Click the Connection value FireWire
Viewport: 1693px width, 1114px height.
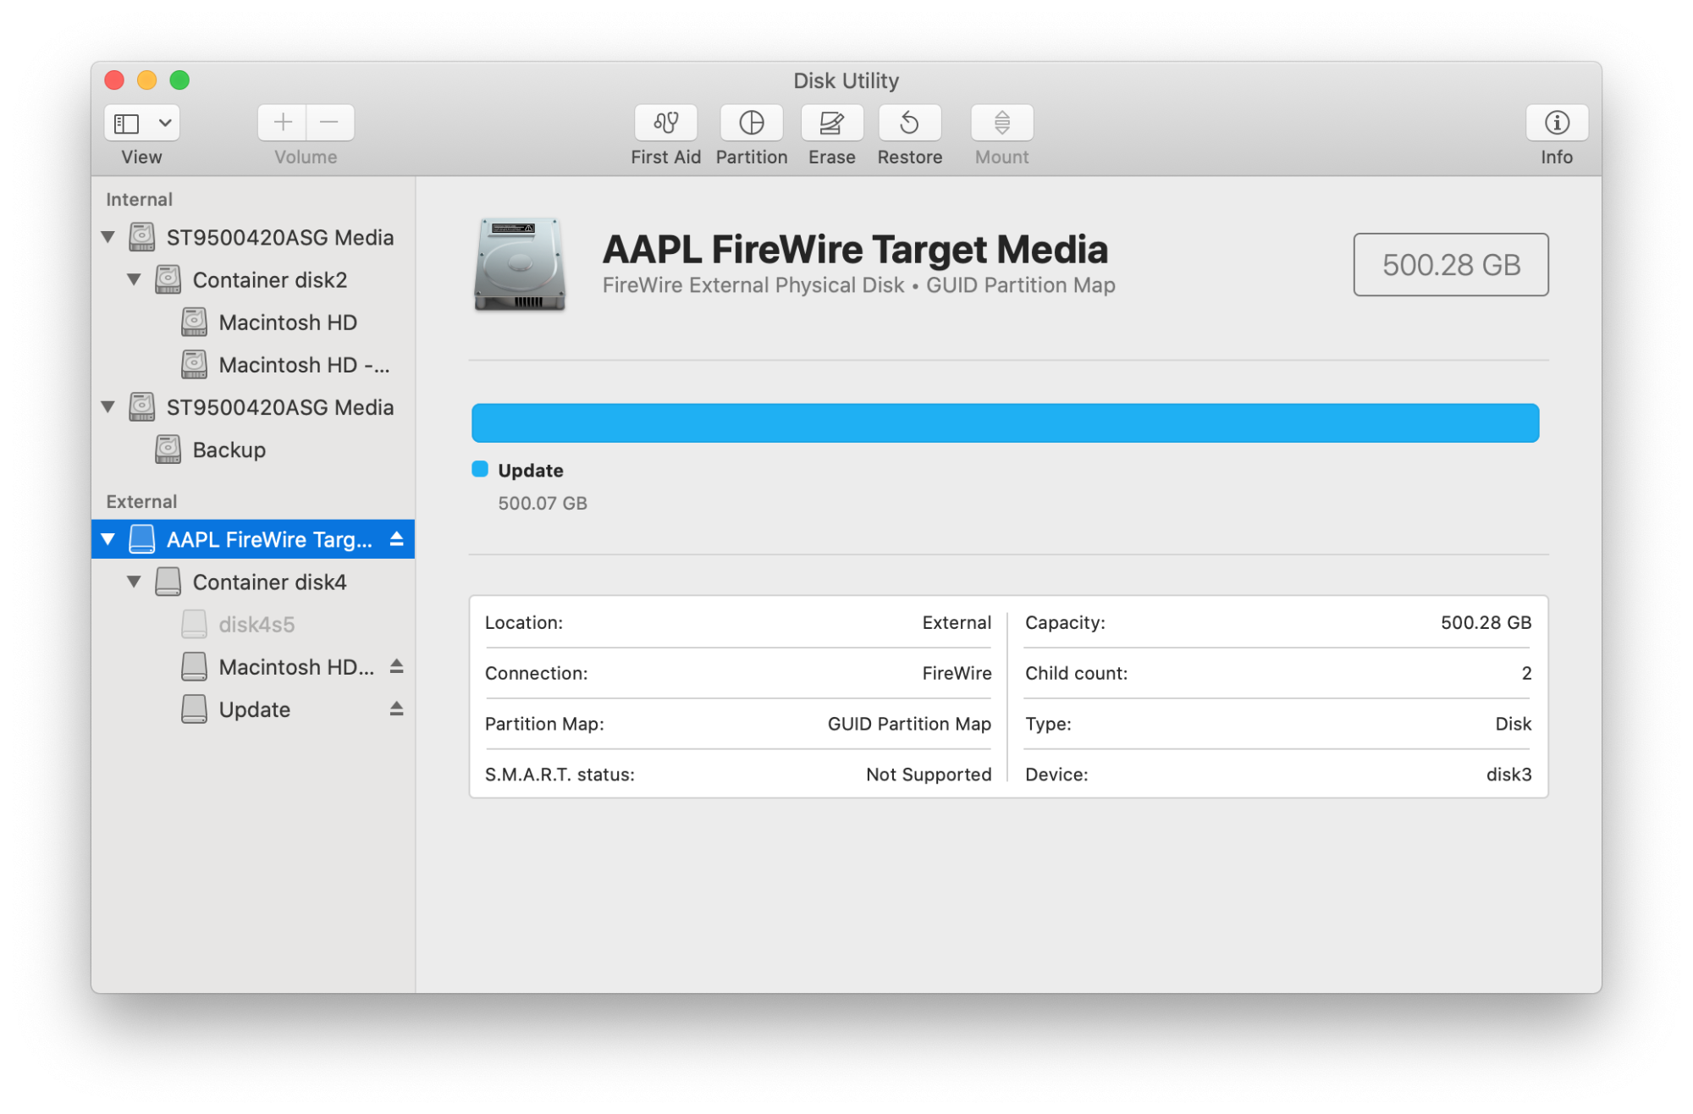pos(957,673)
